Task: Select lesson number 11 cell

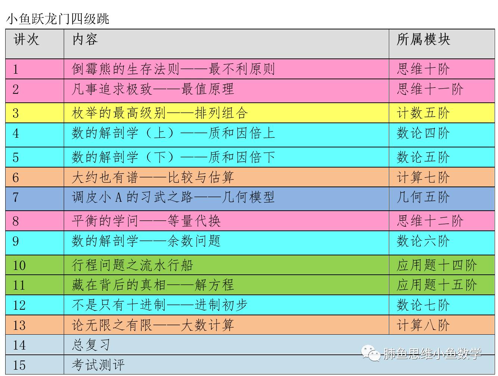Action: (35, 285)
